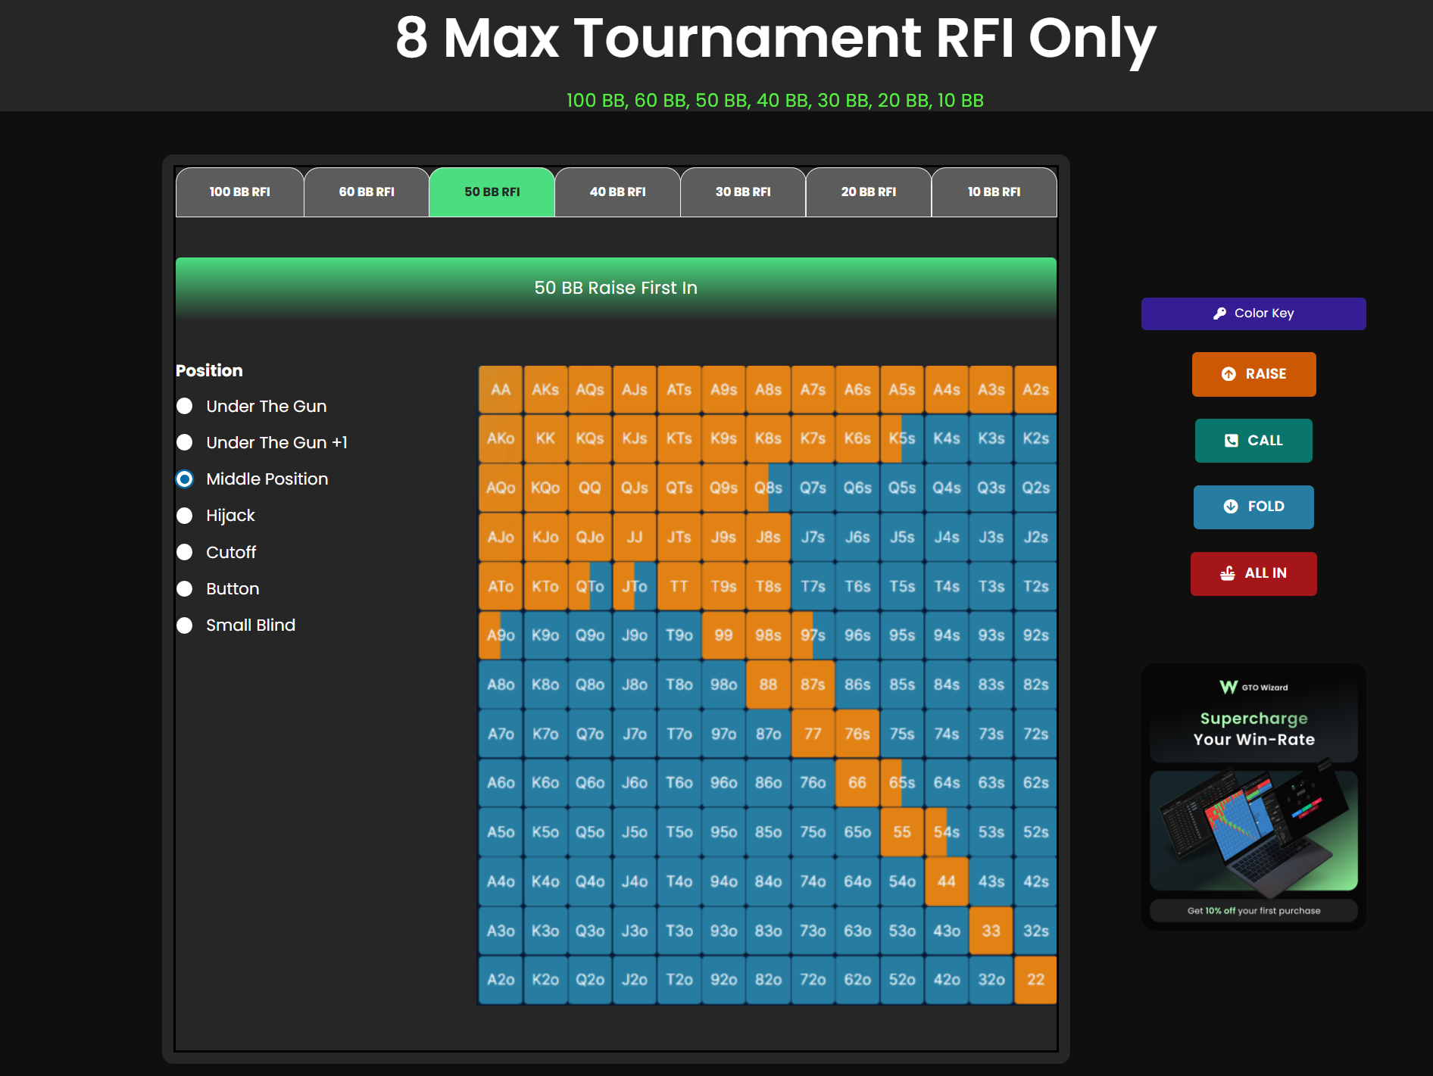Click the 87s cell in the grid
The image size is (1433, 1076).
coord(813,685)
